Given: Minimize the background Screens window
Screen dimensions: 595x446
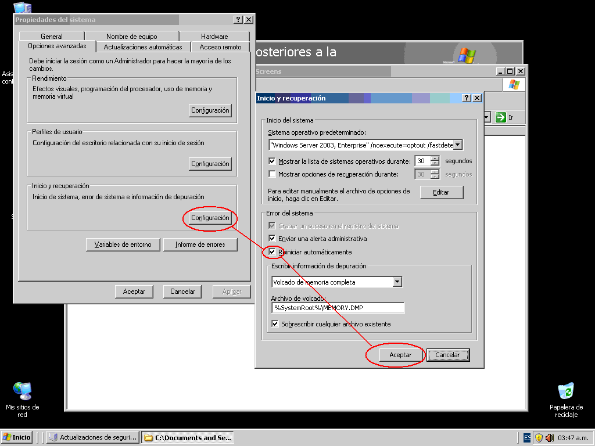Looking at the screenshot, I should coord(501,71).
